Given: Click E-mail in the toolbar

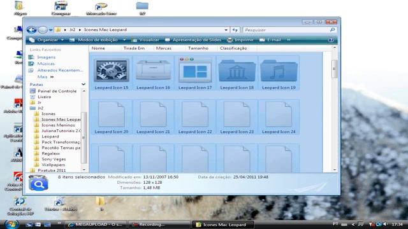Looking at the screenshot, I should [x=270, y=40].
